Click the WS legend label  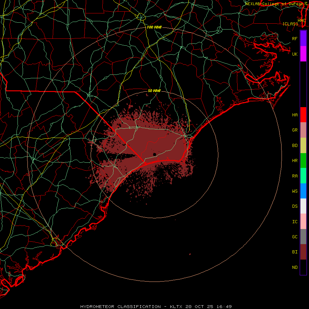coord(295,191)
